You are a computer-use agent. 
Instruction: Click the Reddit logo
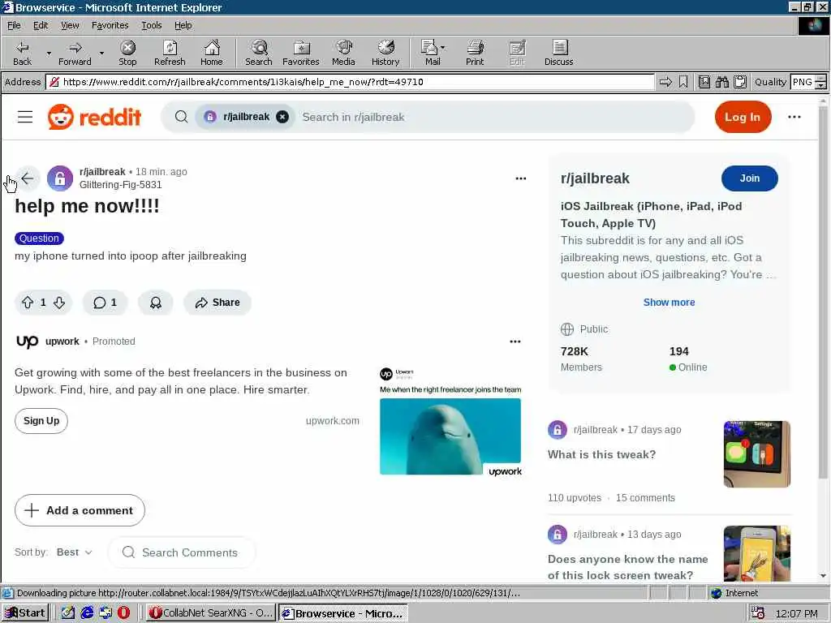point(94,117)
